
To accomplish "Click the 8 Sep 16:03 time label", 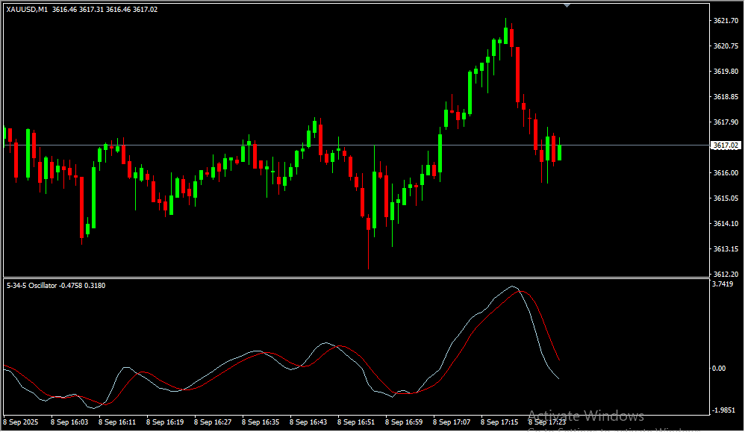I will [69, 422].
